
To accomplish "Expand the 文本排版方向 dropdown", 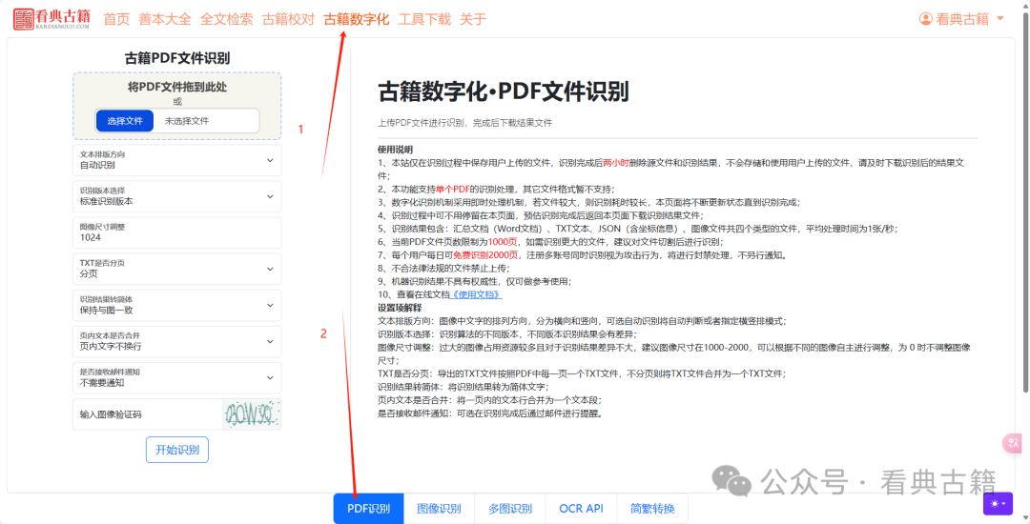I will pos(177,160).
